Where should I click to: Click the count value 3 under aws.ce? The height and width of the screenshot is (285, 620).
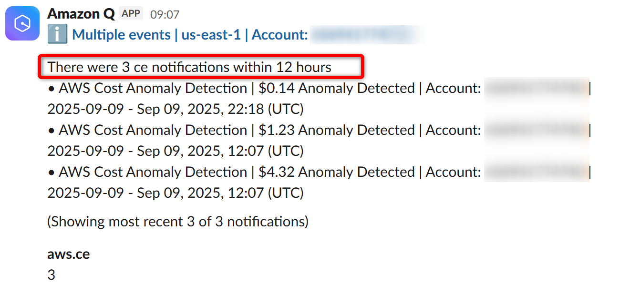pyautogui.click(x=51, y=275)
